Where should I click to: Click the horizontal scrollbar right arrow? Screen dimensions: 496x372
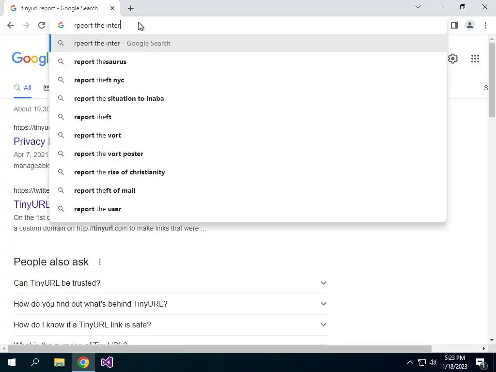click(x=484, y=349)
